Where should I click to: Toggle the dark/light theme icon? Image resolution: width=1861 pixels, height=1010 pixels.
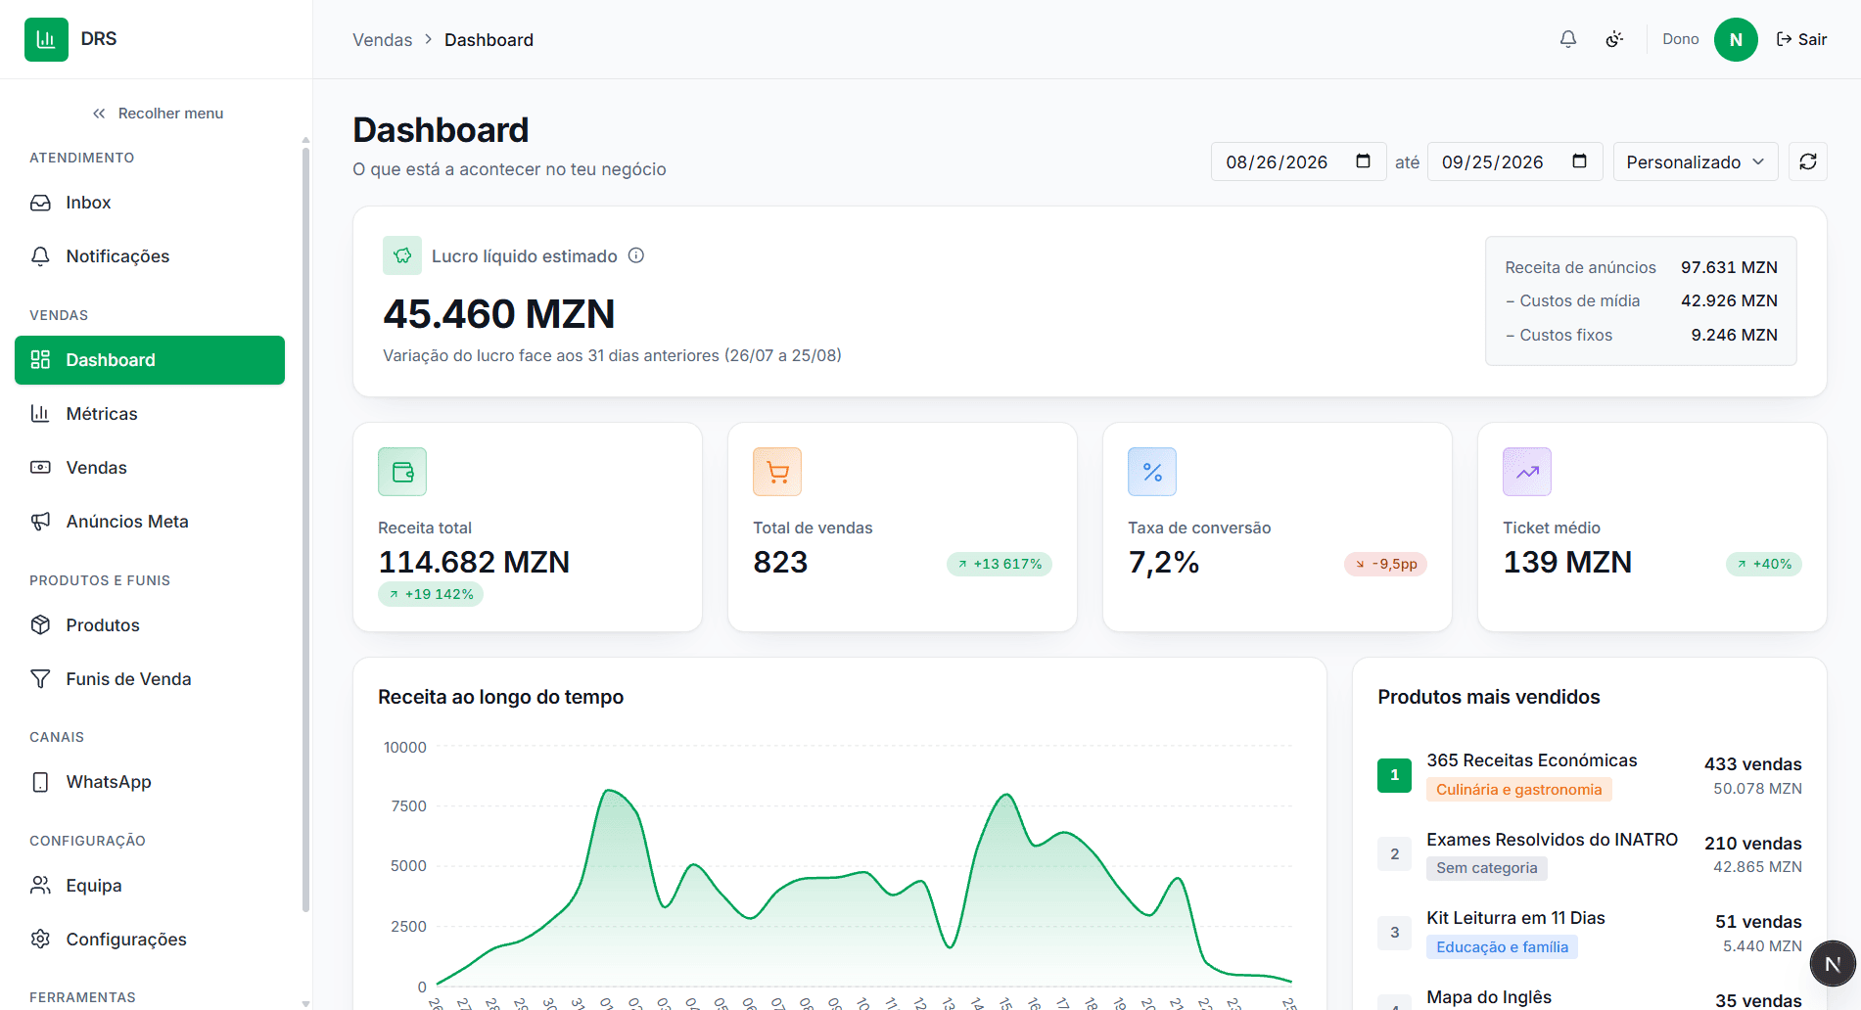click(x=1615, y=39)
